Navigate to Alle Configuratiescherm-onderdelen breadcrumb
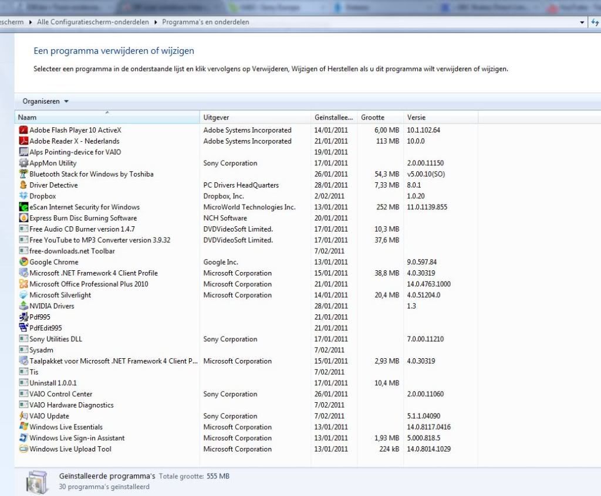Image resolution: width=601 pixels, height=496 pixels. click(x=93, y=22)
